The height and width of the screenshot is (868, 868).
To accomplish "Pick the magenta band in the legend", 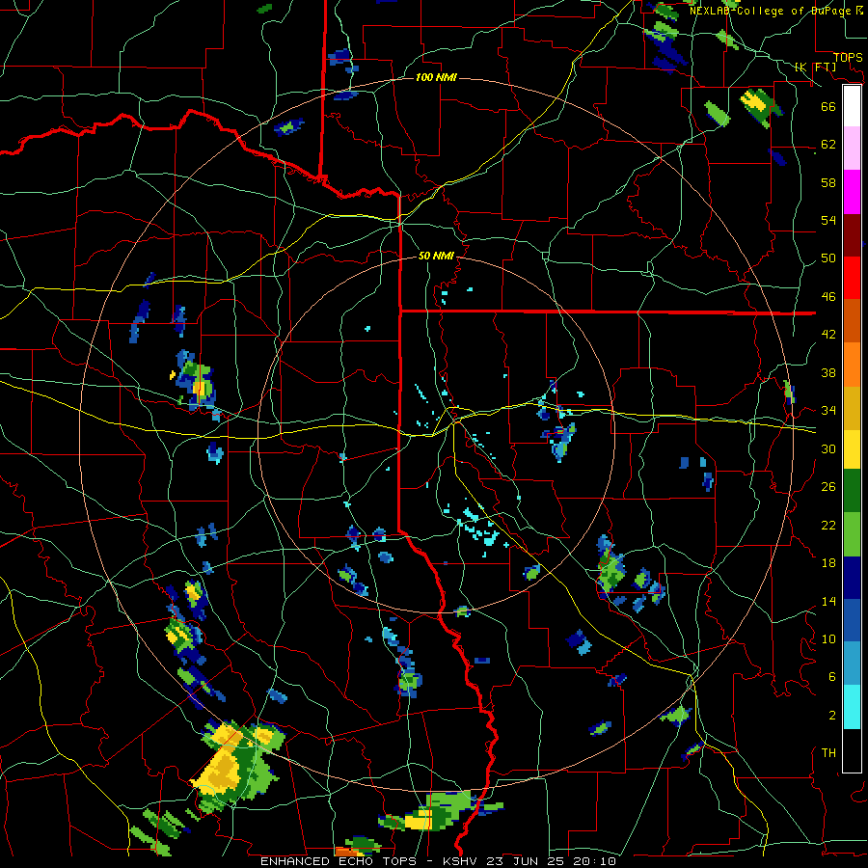I will 852,192.
